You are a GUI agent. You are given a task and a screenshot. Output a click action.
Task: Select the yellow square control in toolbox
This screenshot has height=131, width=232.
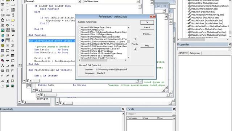point(3,45)
